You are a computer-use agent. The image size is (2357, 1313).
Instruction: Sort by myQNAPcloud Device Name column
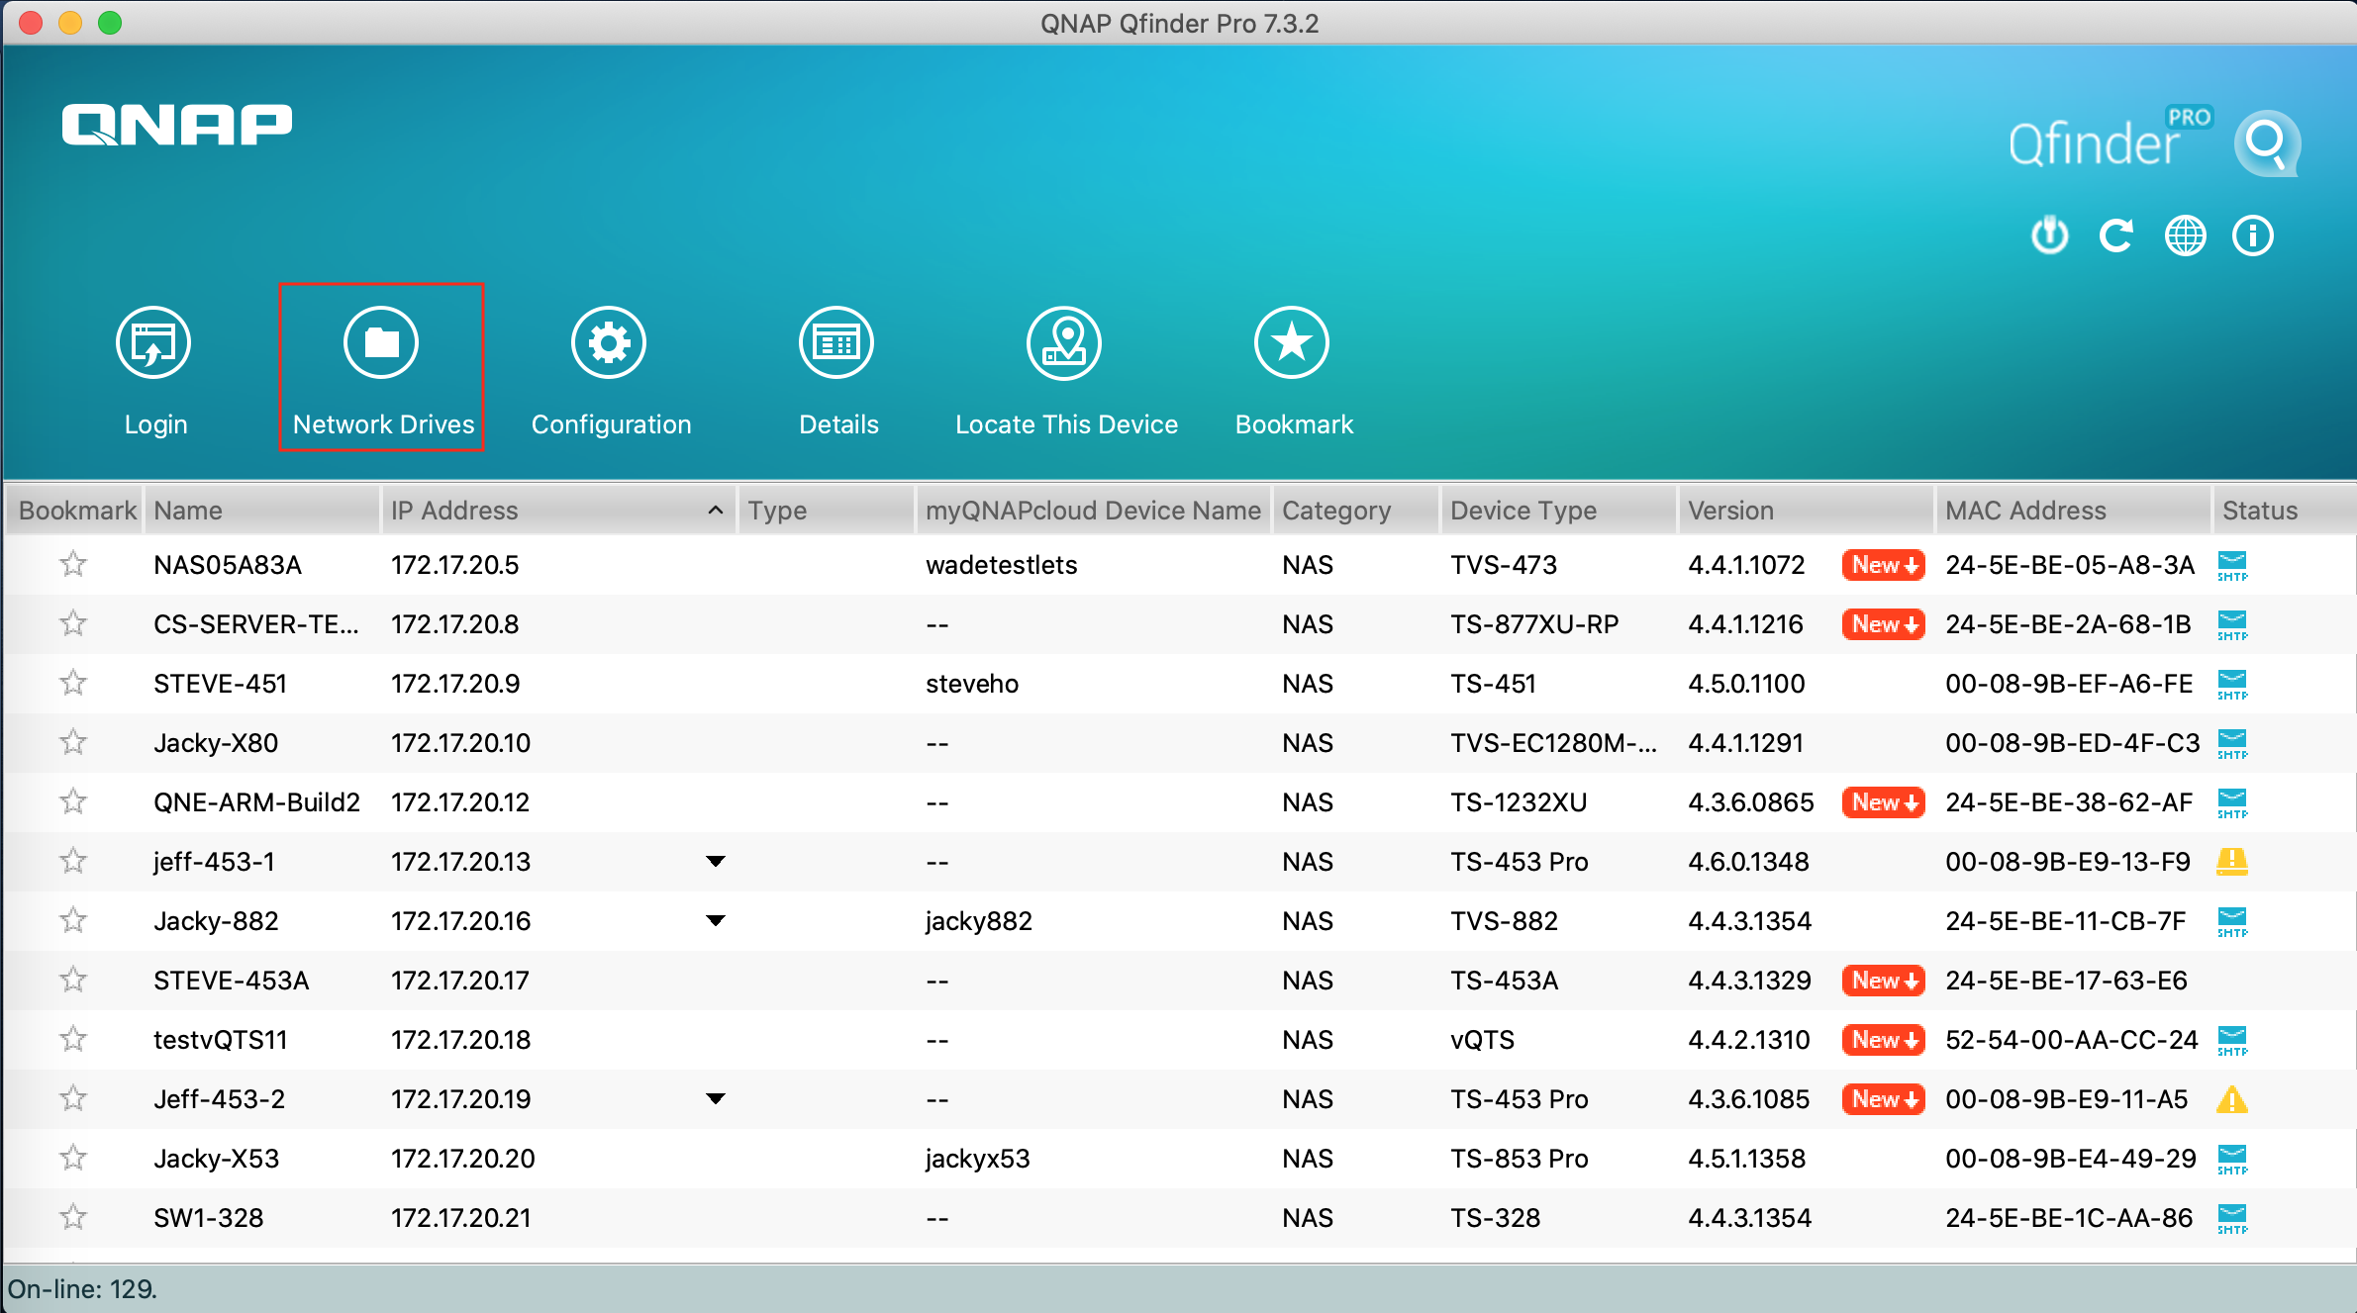coord(1093,511)
